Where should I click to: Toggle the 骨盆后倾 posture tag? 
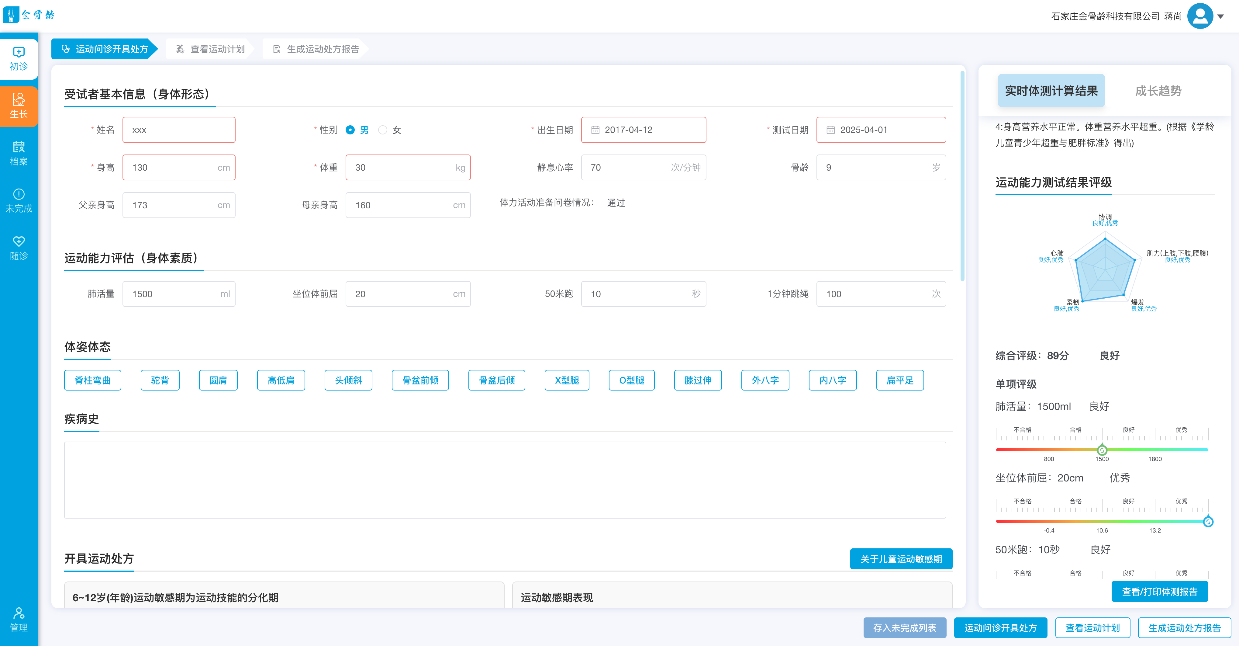tap(497, 380)
